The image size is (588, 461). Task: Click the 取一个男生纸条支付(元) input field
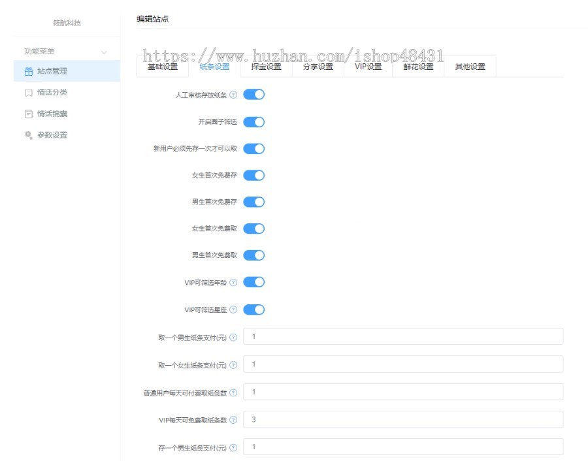(x=403, y=336)
